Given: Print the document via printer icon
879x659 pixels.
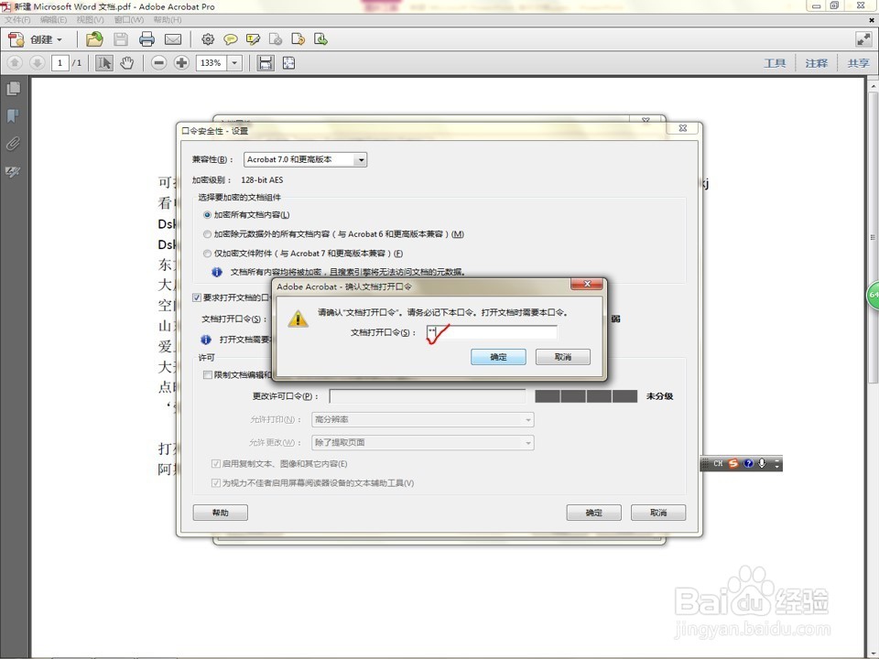Looking at the screenshot, I should [x=146, y=39].
